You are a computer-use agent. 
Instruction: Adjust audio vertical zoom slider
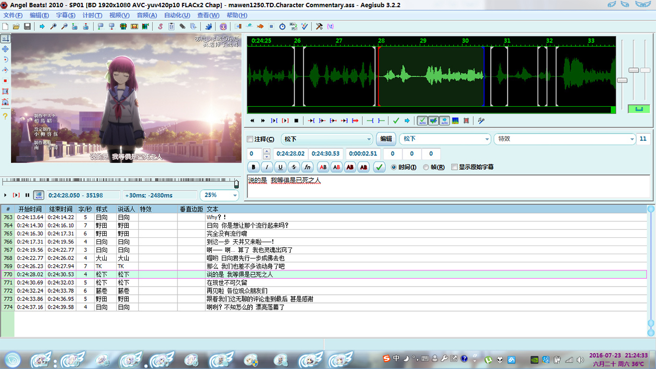(634, 70)
